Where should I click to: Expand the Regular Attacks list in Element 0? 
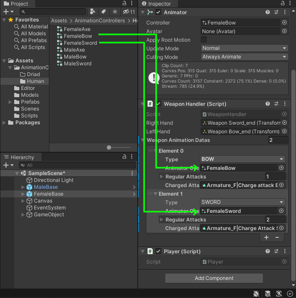pos(162,177)
